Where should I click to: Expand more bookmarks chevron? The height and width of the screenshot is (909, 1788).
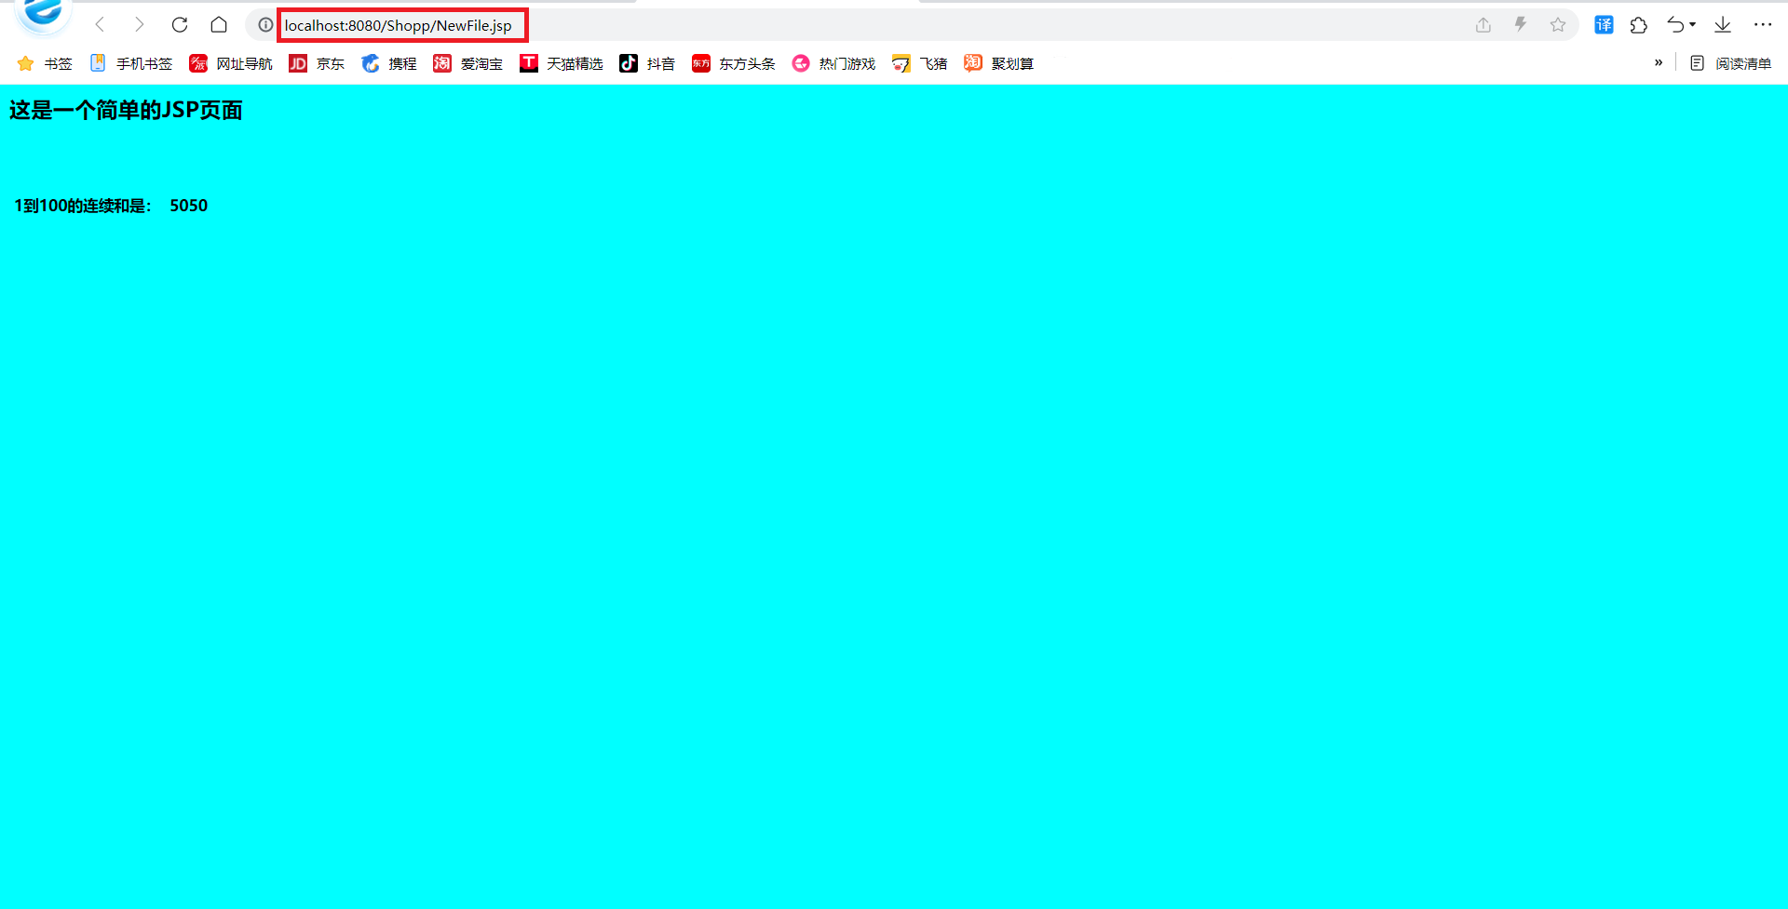[x=1659, y=63]
